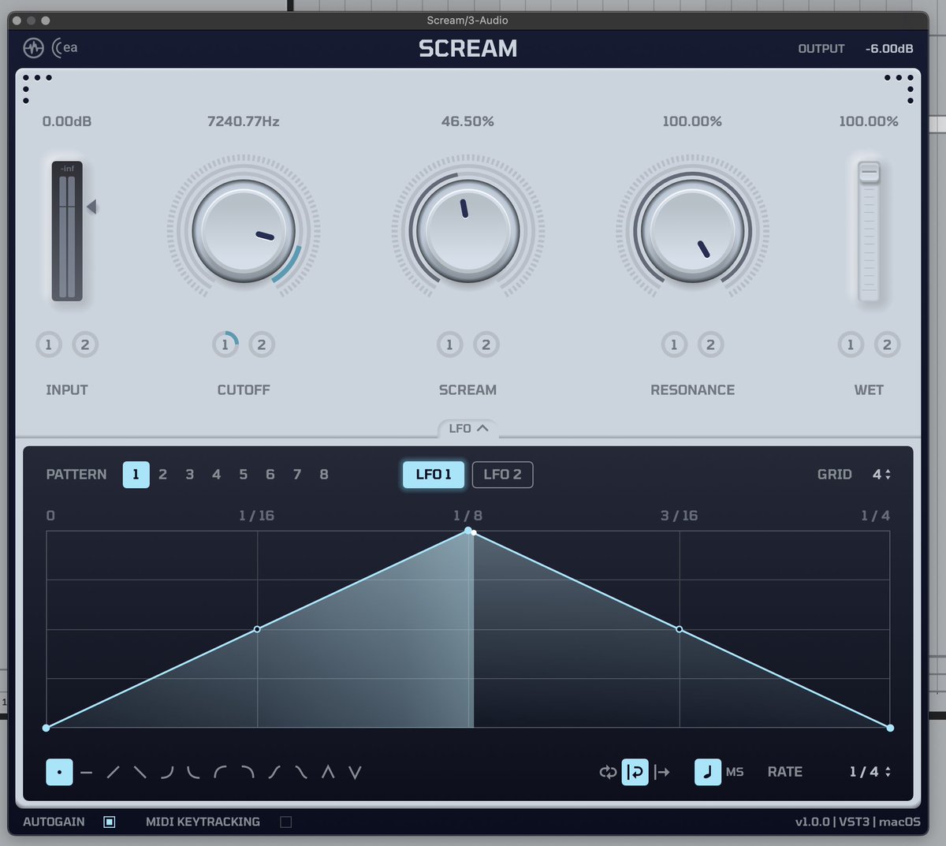Click the Cea brand logo
The height and width of the screenshot is (846, 946).
coord(65,48)
